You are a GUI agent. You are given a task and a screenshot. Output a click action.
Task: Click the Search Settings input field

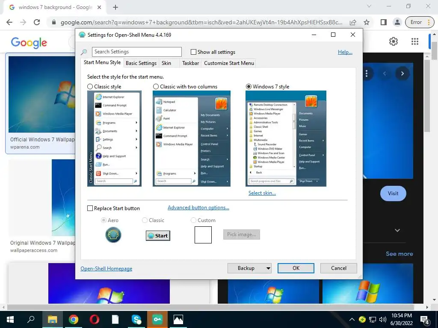[136, 52]
